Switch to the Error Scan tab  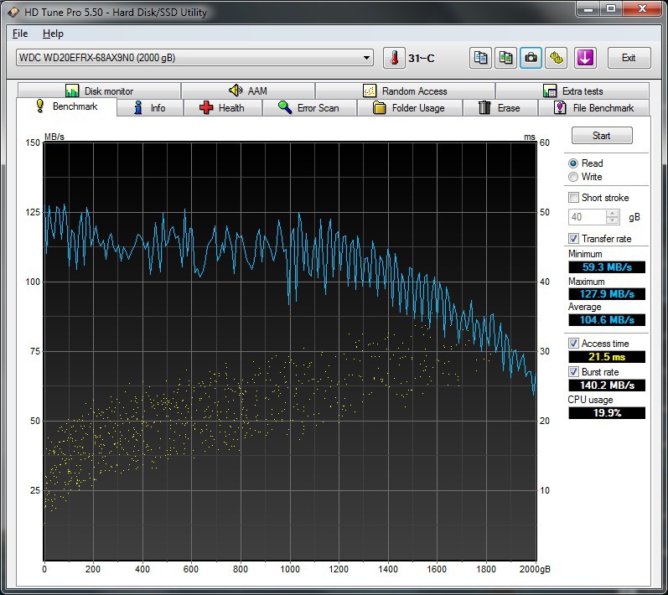[309, 108]
